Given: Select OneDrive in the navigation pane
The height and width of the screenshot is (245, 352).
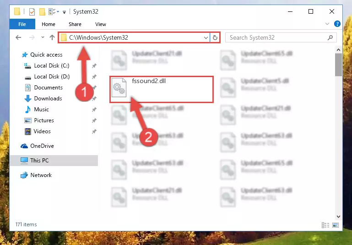Looking at the screenshot, I should [x=42, y=146].
